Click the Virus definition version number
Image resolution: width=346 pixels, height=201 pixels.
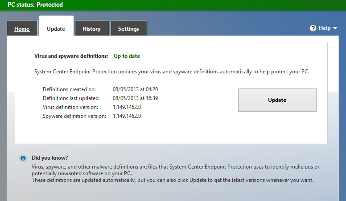click(x=127, y=107)
